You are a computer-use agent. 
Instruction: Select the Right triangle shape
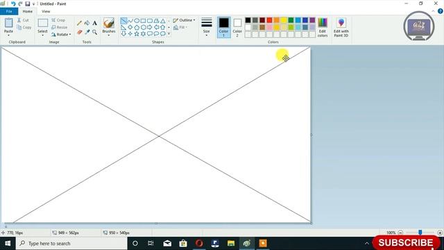click(123, 28)
